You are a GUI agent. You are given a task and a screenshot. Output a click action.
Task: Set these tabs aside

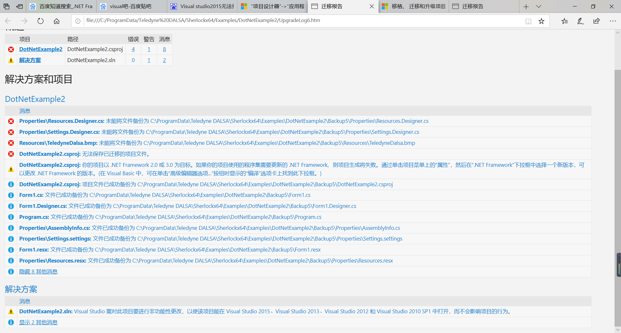[19, 6]
